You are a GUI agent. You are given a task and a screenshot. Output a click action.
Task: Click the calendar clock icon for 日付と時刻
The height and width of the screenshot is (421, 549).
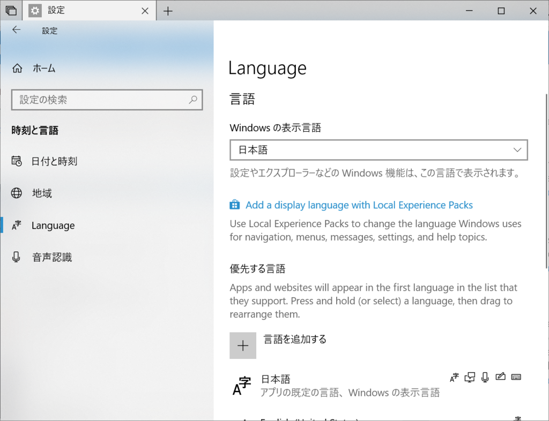pos(17,161)
